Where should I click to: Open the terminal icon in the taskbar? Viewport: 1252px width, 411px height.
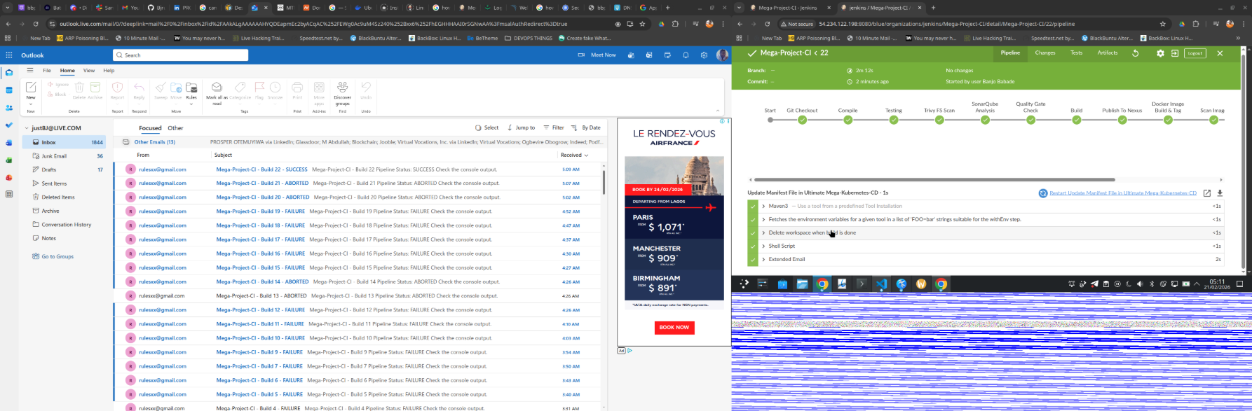(x=862, y=284)
